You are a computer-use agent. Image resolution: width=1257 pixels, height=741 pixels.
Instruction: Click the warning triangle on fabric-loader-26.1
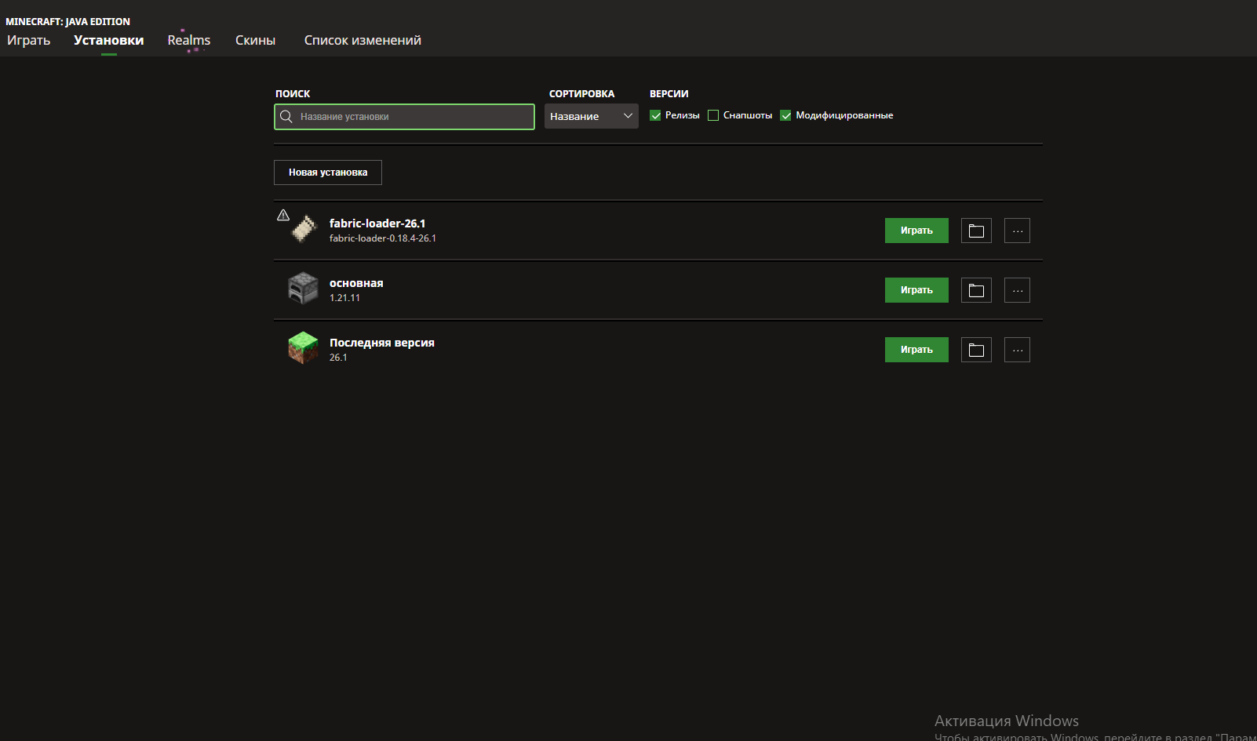(283, 215)
